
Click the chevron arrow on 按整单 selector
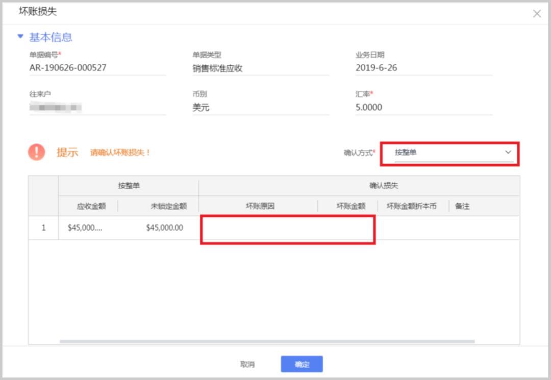click(508, 152)
